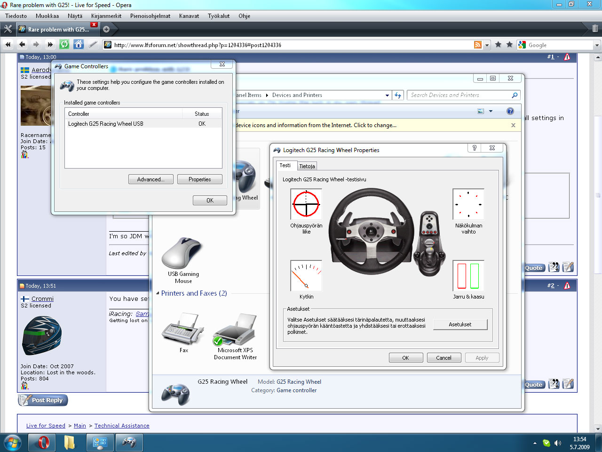This screenshot has height=452, width=602.
Task: Report Aerody's post #1 with warning icon
Action: pos(567,57)
